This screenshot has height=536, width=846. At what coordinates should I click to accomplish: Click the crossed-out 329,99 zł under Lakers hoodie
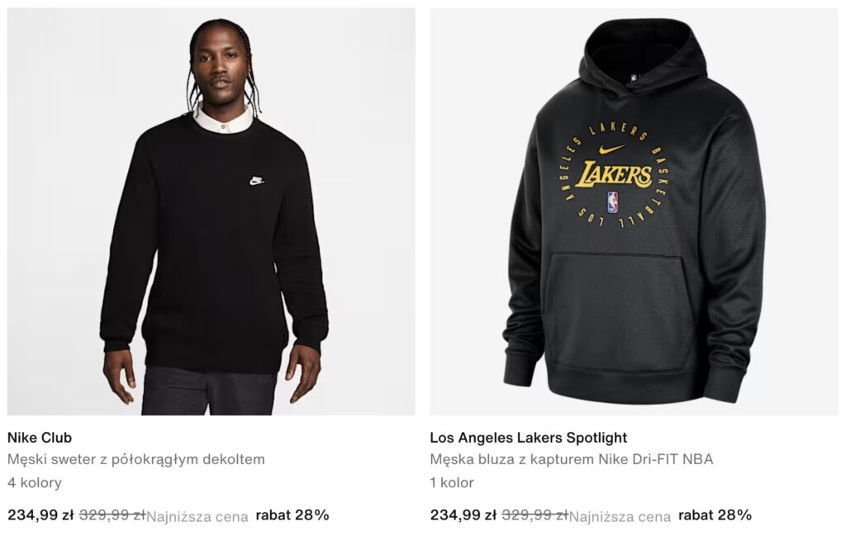[x=535, y=515]
